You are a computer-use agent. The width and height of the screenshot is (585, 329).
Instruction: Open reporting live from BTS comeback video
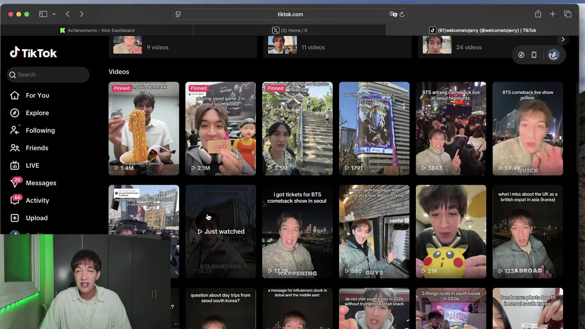point(144,209)
